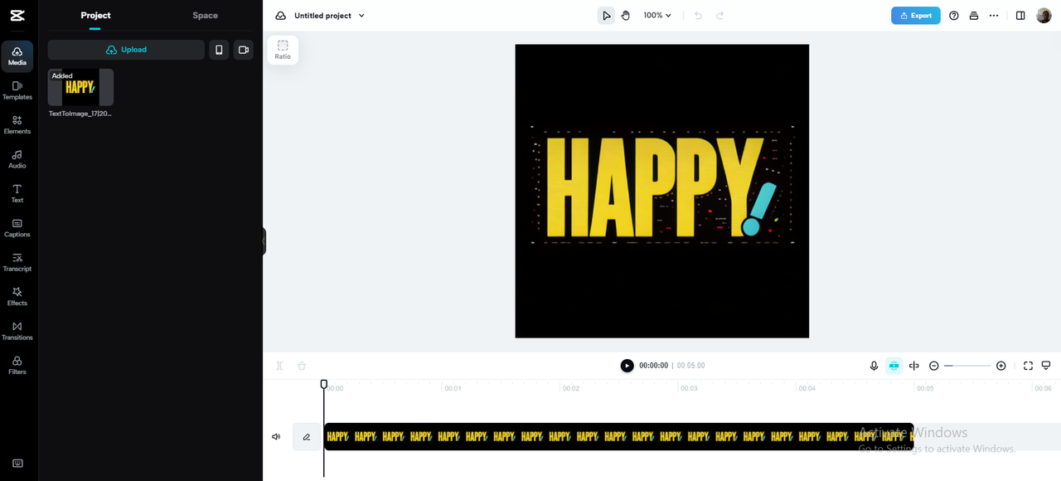This screenshot has height=481, width=1061.
Task: Open the Effects sidebar panel
Action: tap(17, 297)
